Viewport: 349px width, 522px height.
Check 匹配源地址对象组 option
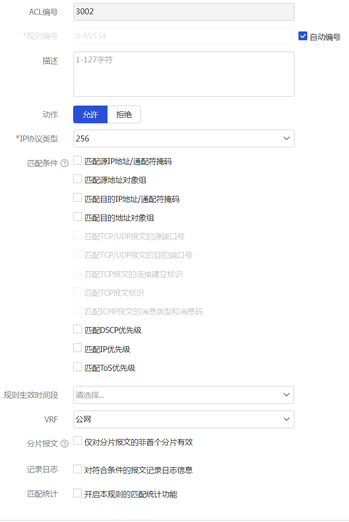(78, 179)
